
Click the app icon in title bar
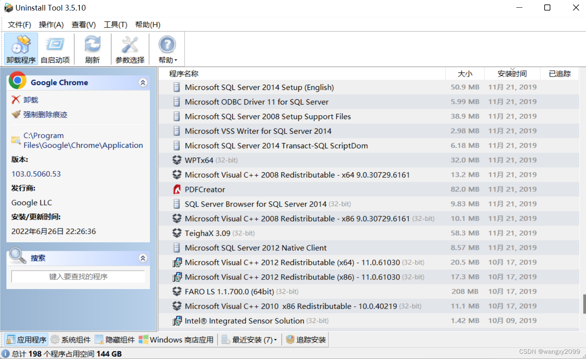[8, 8]
